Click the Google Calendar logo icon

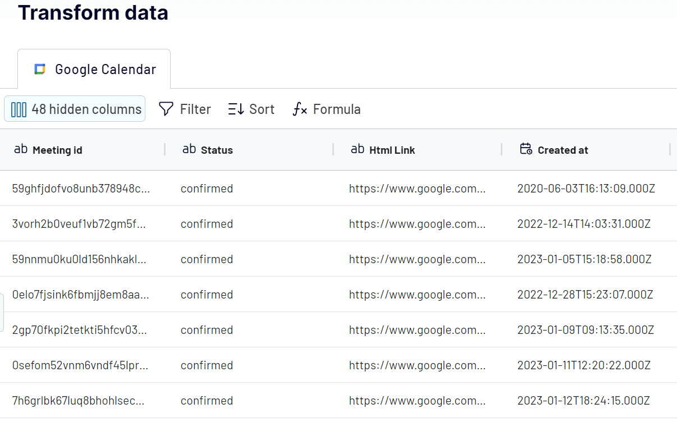tap(39, 69)
